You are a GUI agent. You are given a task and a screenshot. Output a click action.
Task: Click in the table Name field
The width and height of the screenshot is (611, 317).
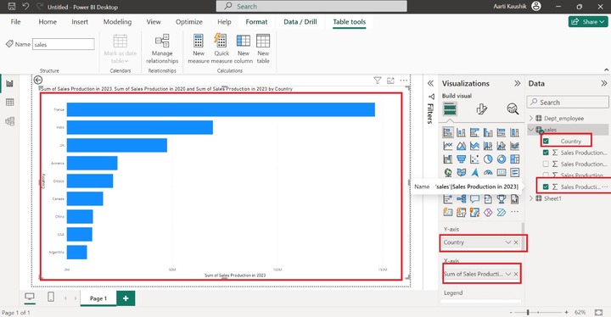64,44
